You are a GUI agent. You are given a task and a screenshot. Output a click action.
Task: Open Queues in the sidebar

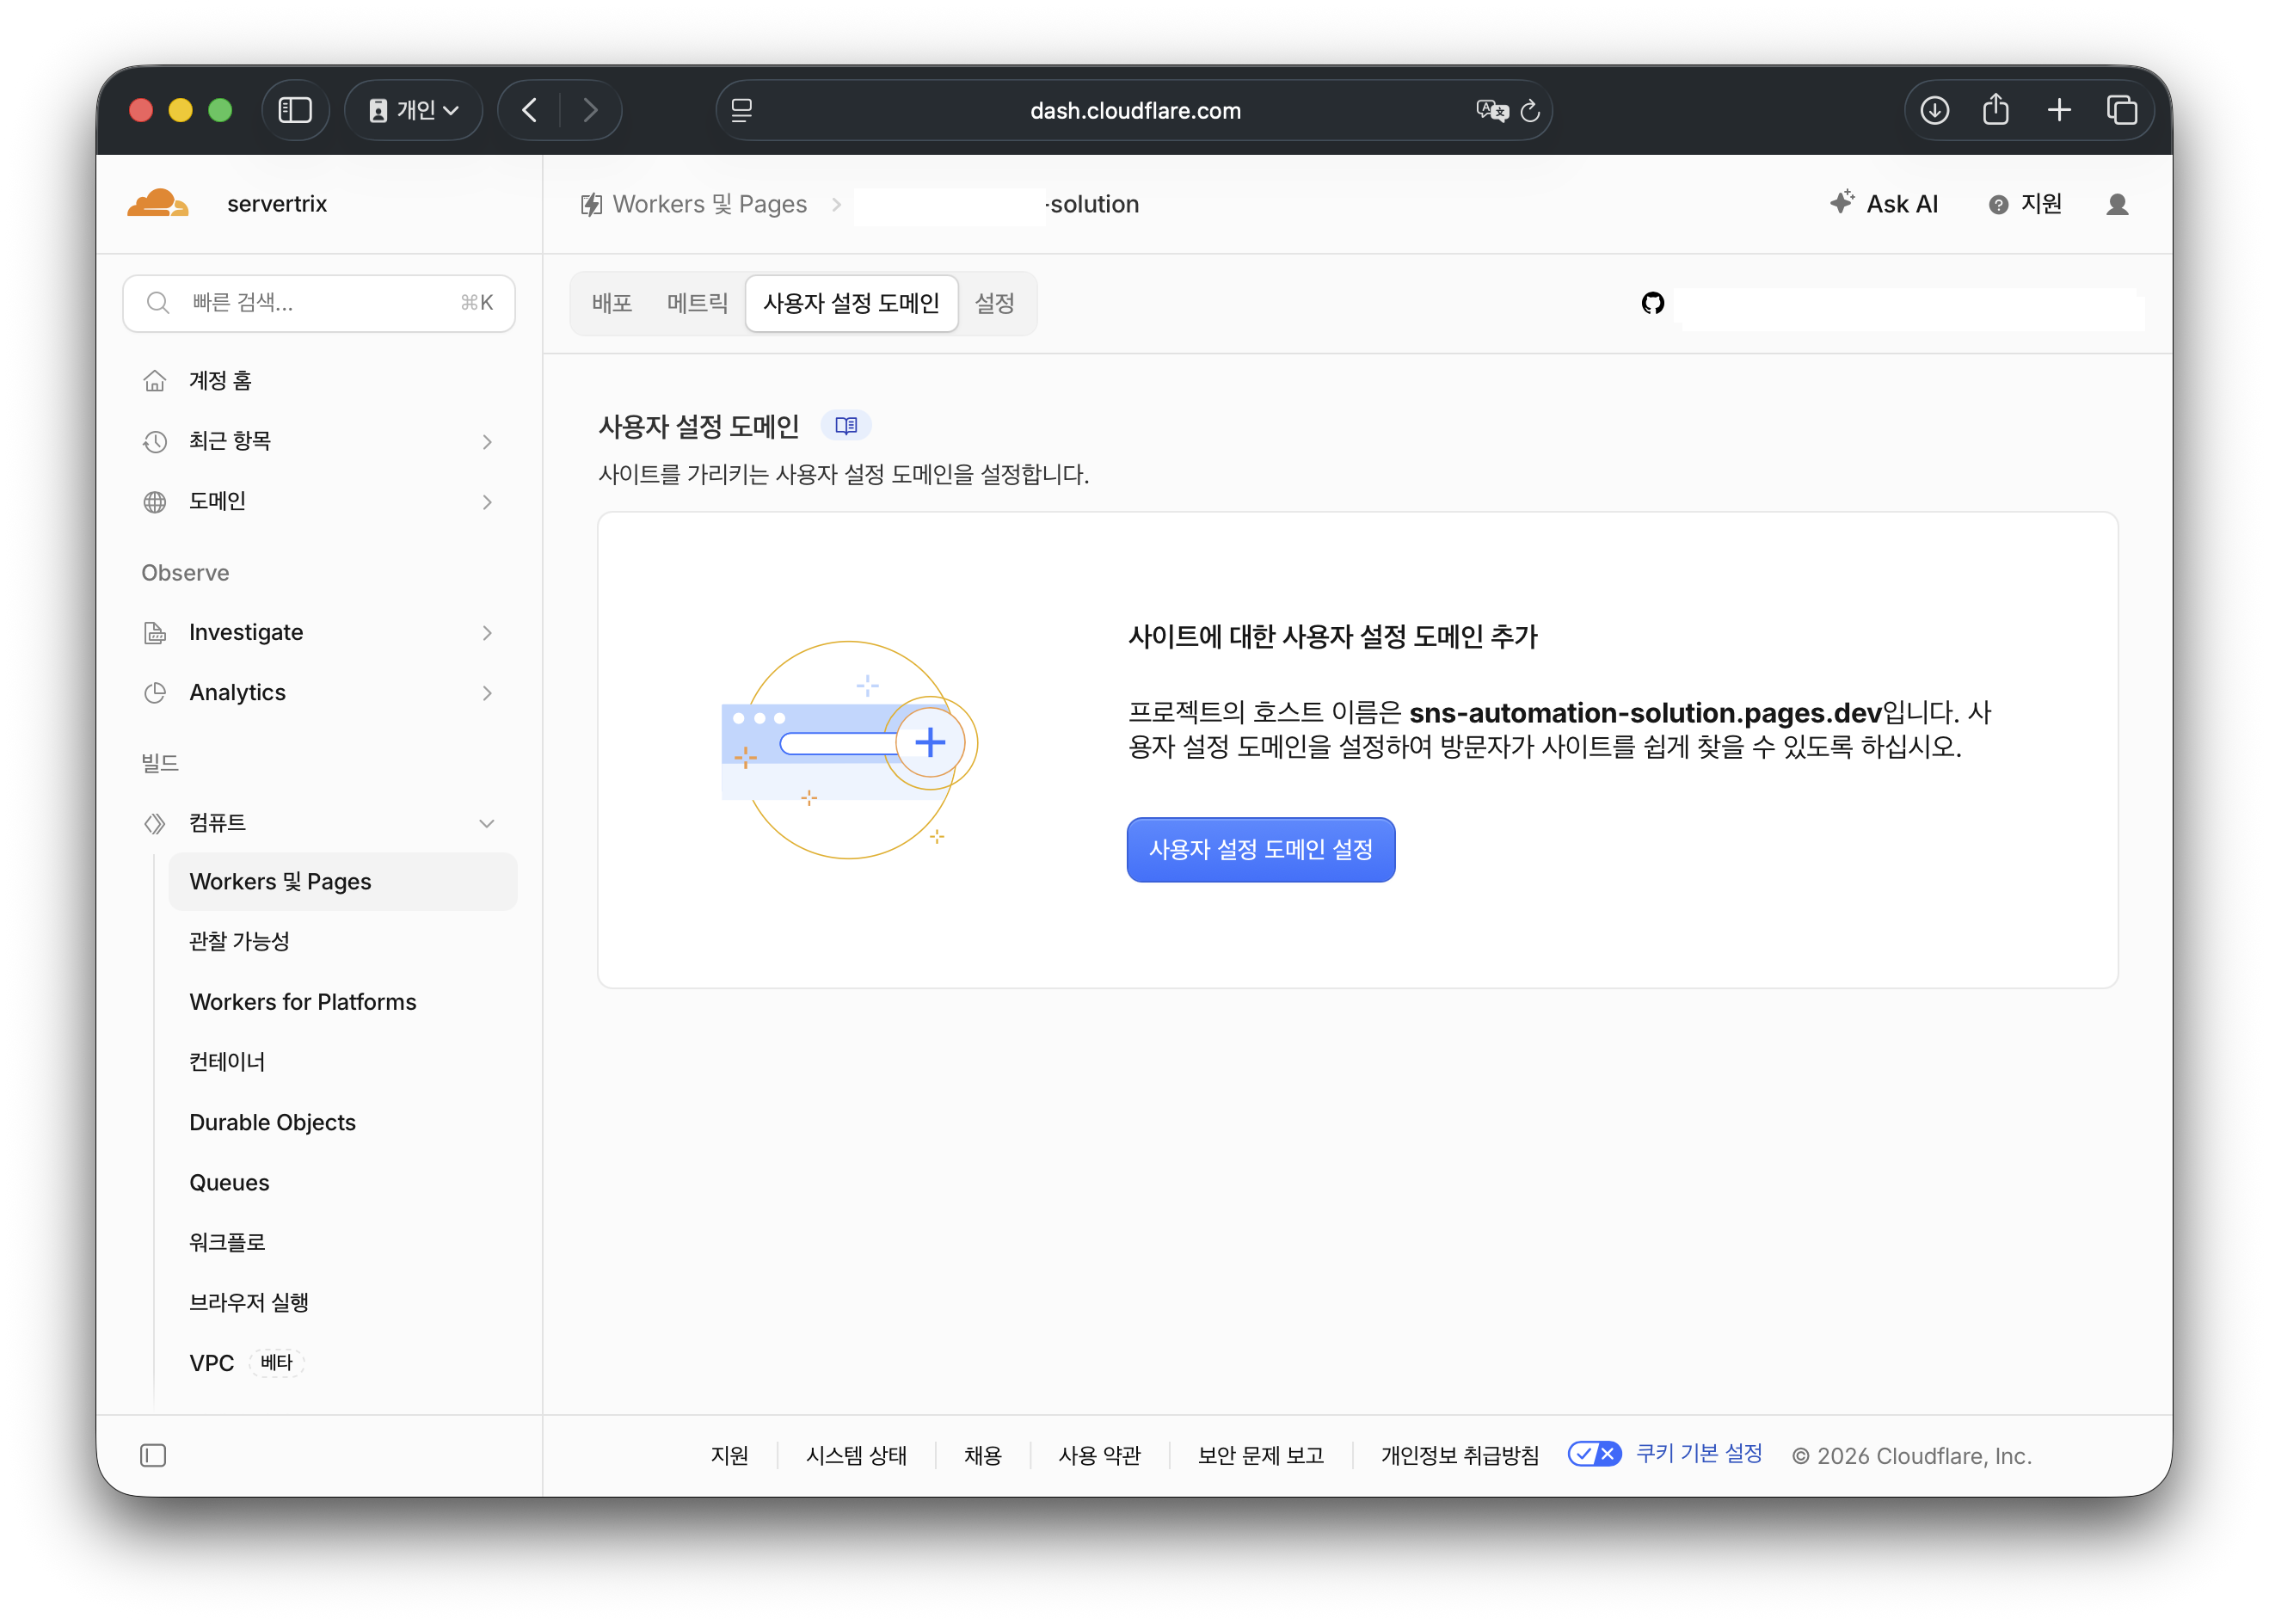[343, 1182]
